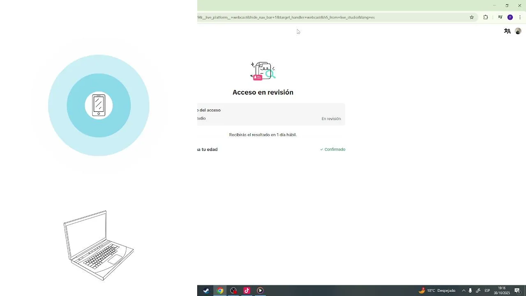Open the media player taskbar icon
Viewport: 526px width, 296px height.
point(260,291)
